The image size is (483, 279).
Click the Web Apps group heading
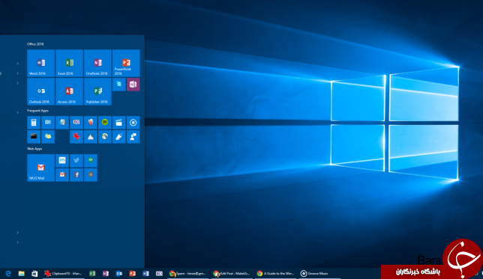pos(34,149)
